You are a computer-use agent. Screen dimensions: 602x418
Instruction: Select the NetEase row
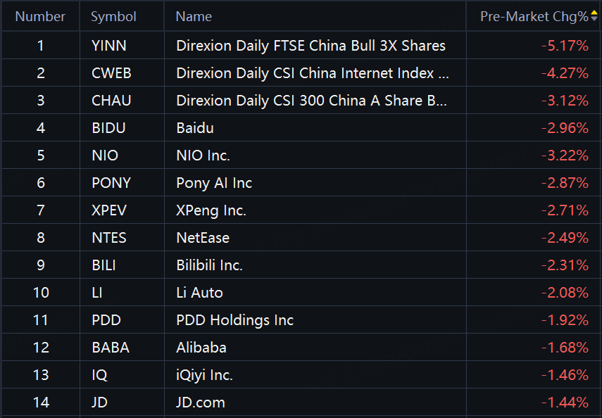(203, 238)
